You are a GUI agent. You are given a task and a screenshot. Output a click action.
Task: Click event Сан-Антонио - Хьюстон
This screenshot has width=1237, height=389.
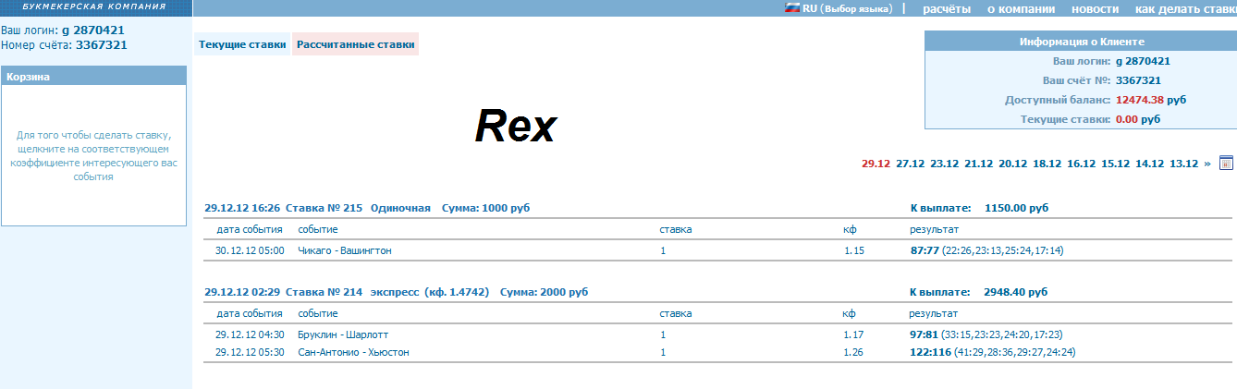(x=353, y=352)
